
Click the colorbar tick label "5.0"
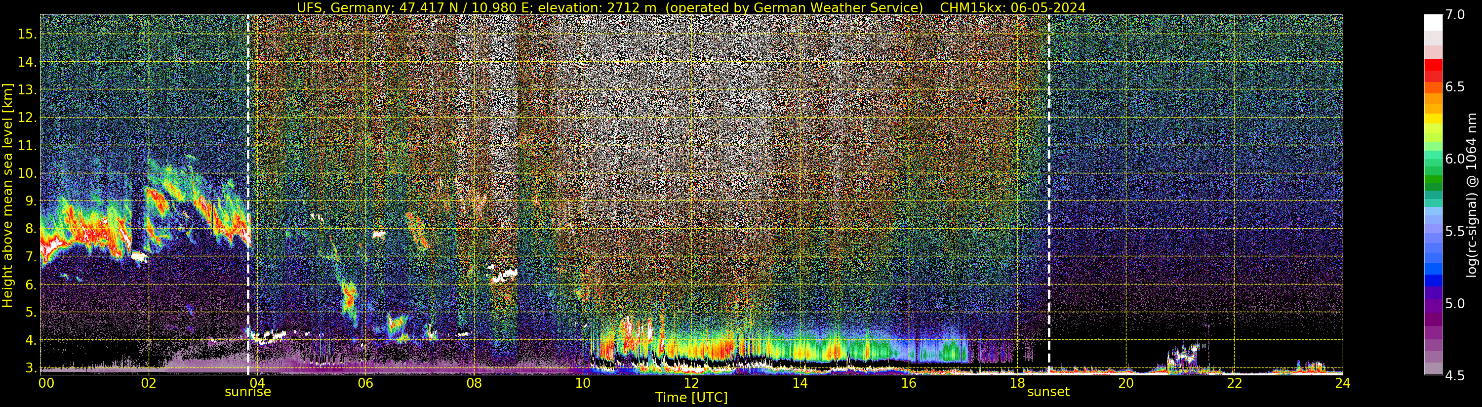pos(1455,303)
